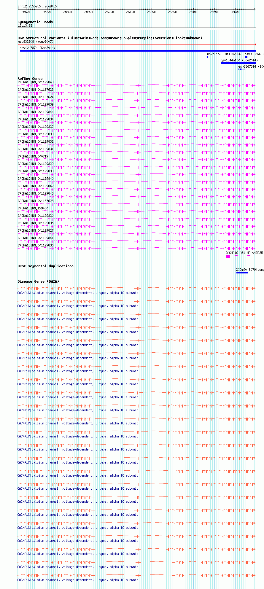264x589 pixels.
Task: Open transcript CACNA1C|NM_001129830
Action: pos(36,216)
